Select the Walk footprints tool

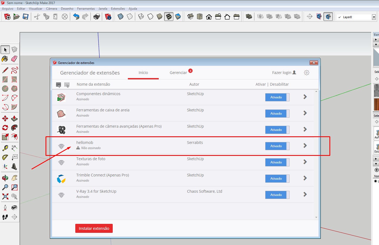[5, 217]
